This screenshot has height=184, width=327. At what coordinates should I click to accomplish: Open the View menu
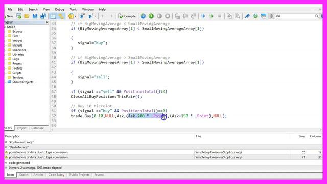click(x=46, y=9)
